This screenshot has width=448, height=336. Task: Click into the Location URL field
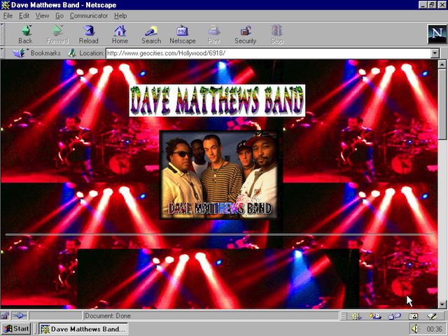pos(268,53)
